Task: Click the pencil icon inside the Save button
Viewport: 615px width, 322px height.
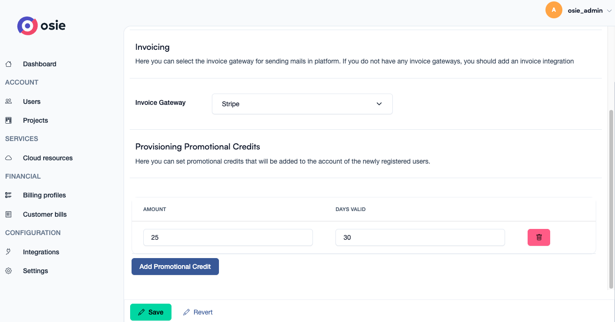Action: [x=142, y=312]
